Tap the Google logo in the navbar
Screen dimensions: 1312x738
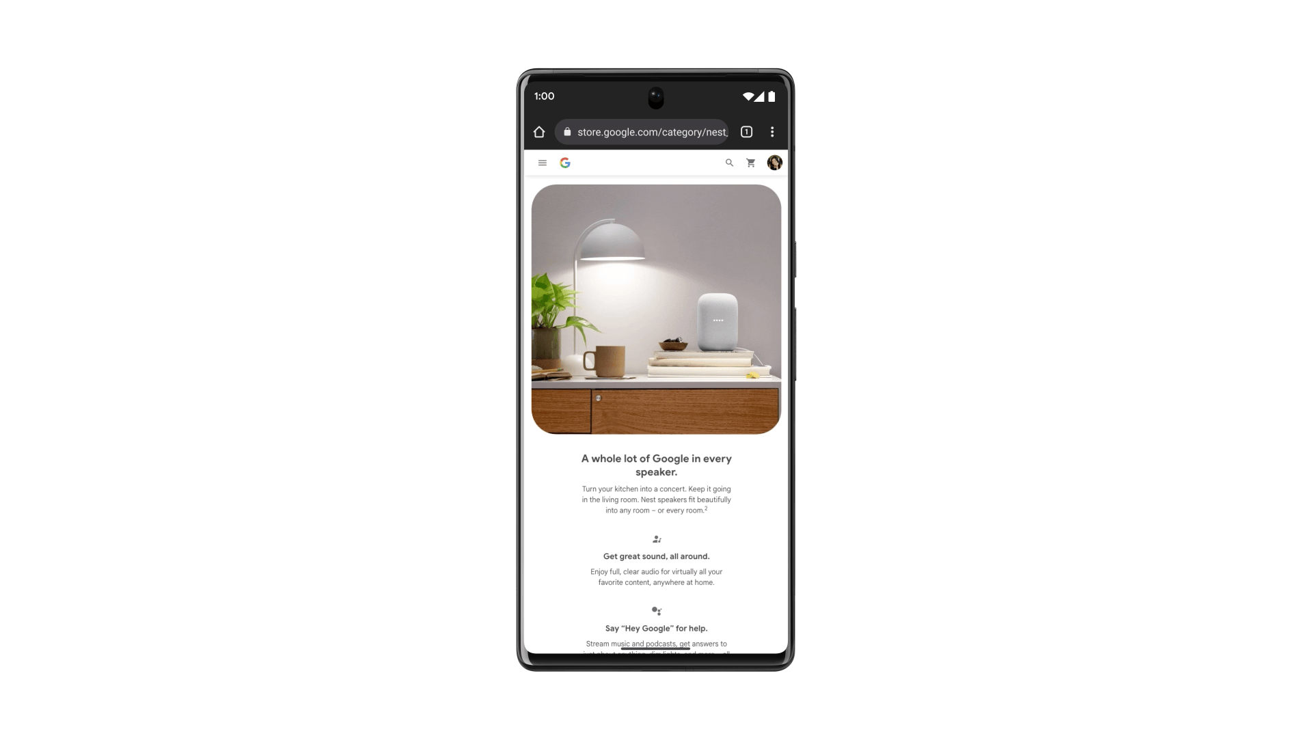pos(565,162)
